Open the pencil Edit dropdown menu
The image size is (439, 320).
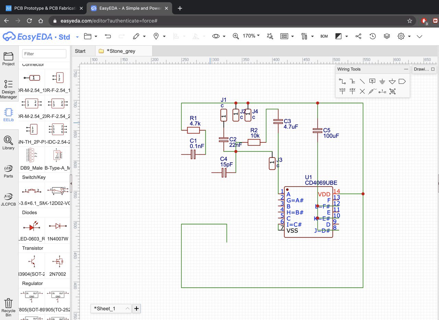(x=139, y=36)
